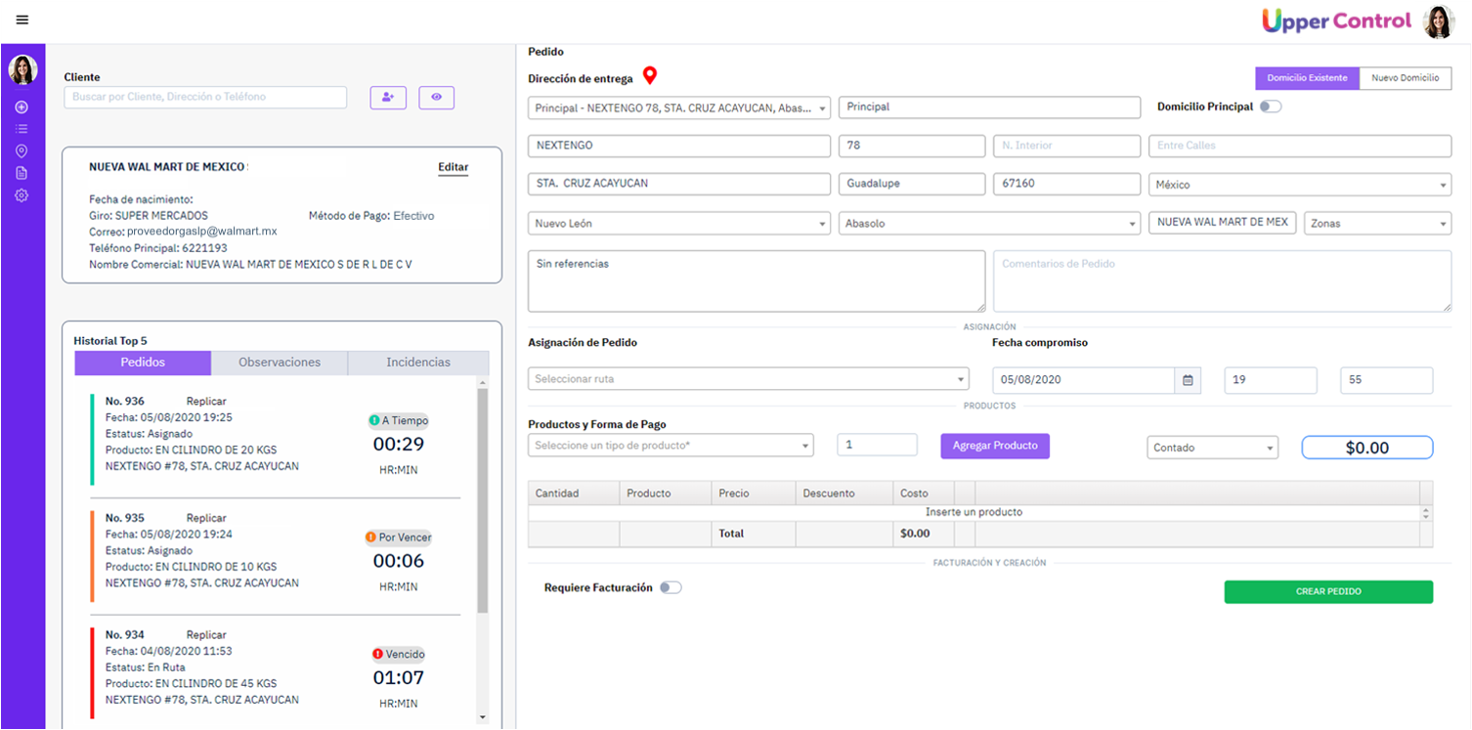Switch to Pedidos tab
The image size is (1472, 730).
[143, 363]
